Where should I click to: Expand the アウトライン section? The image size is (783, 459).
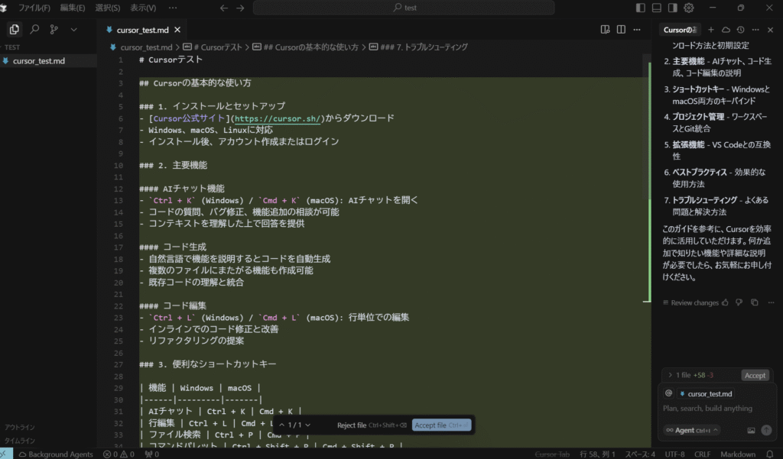[x=20, y=427]
